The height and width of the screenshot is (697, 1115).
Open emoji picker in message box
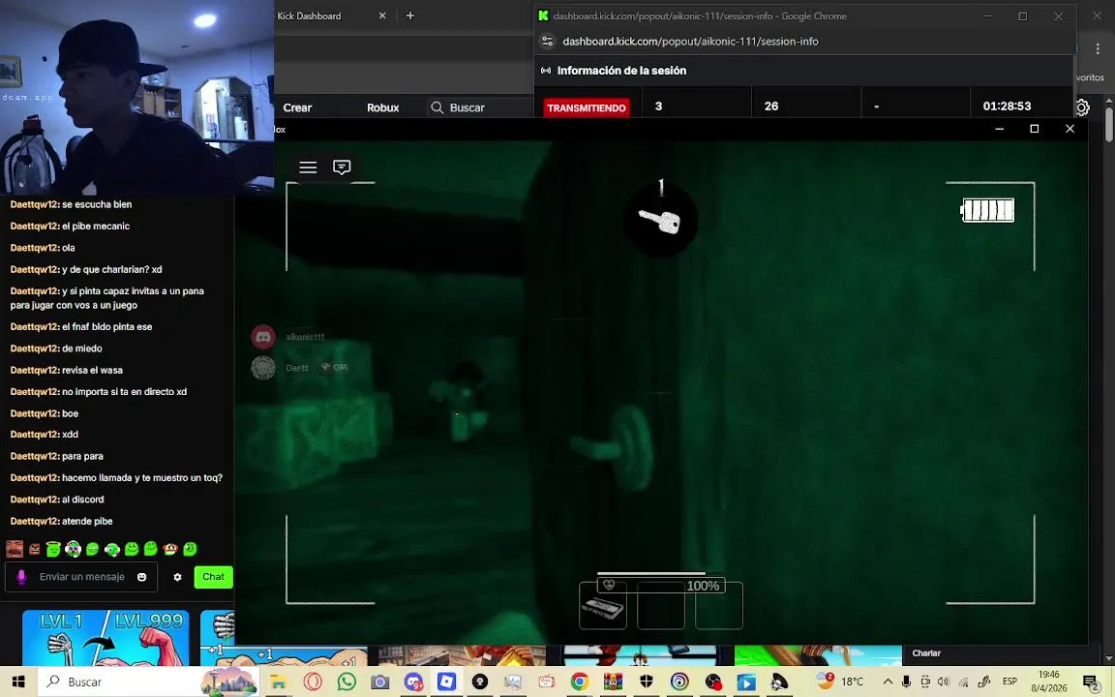click(141, 577)
